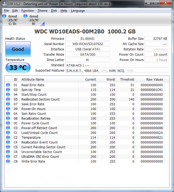Click the threshold value 140
This screenshot has width=174, height=192.
coord(131,99)
